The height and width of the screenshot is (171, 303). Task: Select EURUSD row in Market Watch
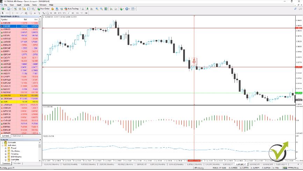(x=19, y=23)
